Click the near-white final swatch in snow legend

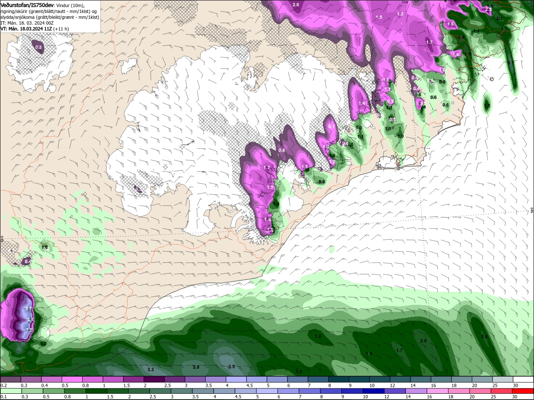(x=523, y=380)
